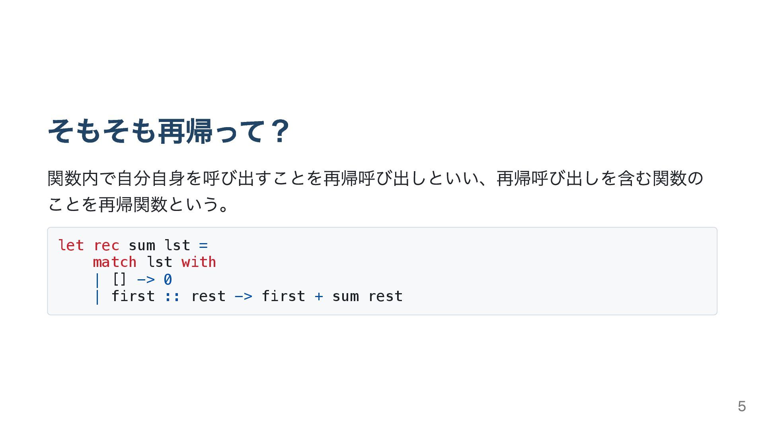This screenshot has height=429, width=764.
Task: Click the word 'first' after the second arrow
Action: click(283, 296)
